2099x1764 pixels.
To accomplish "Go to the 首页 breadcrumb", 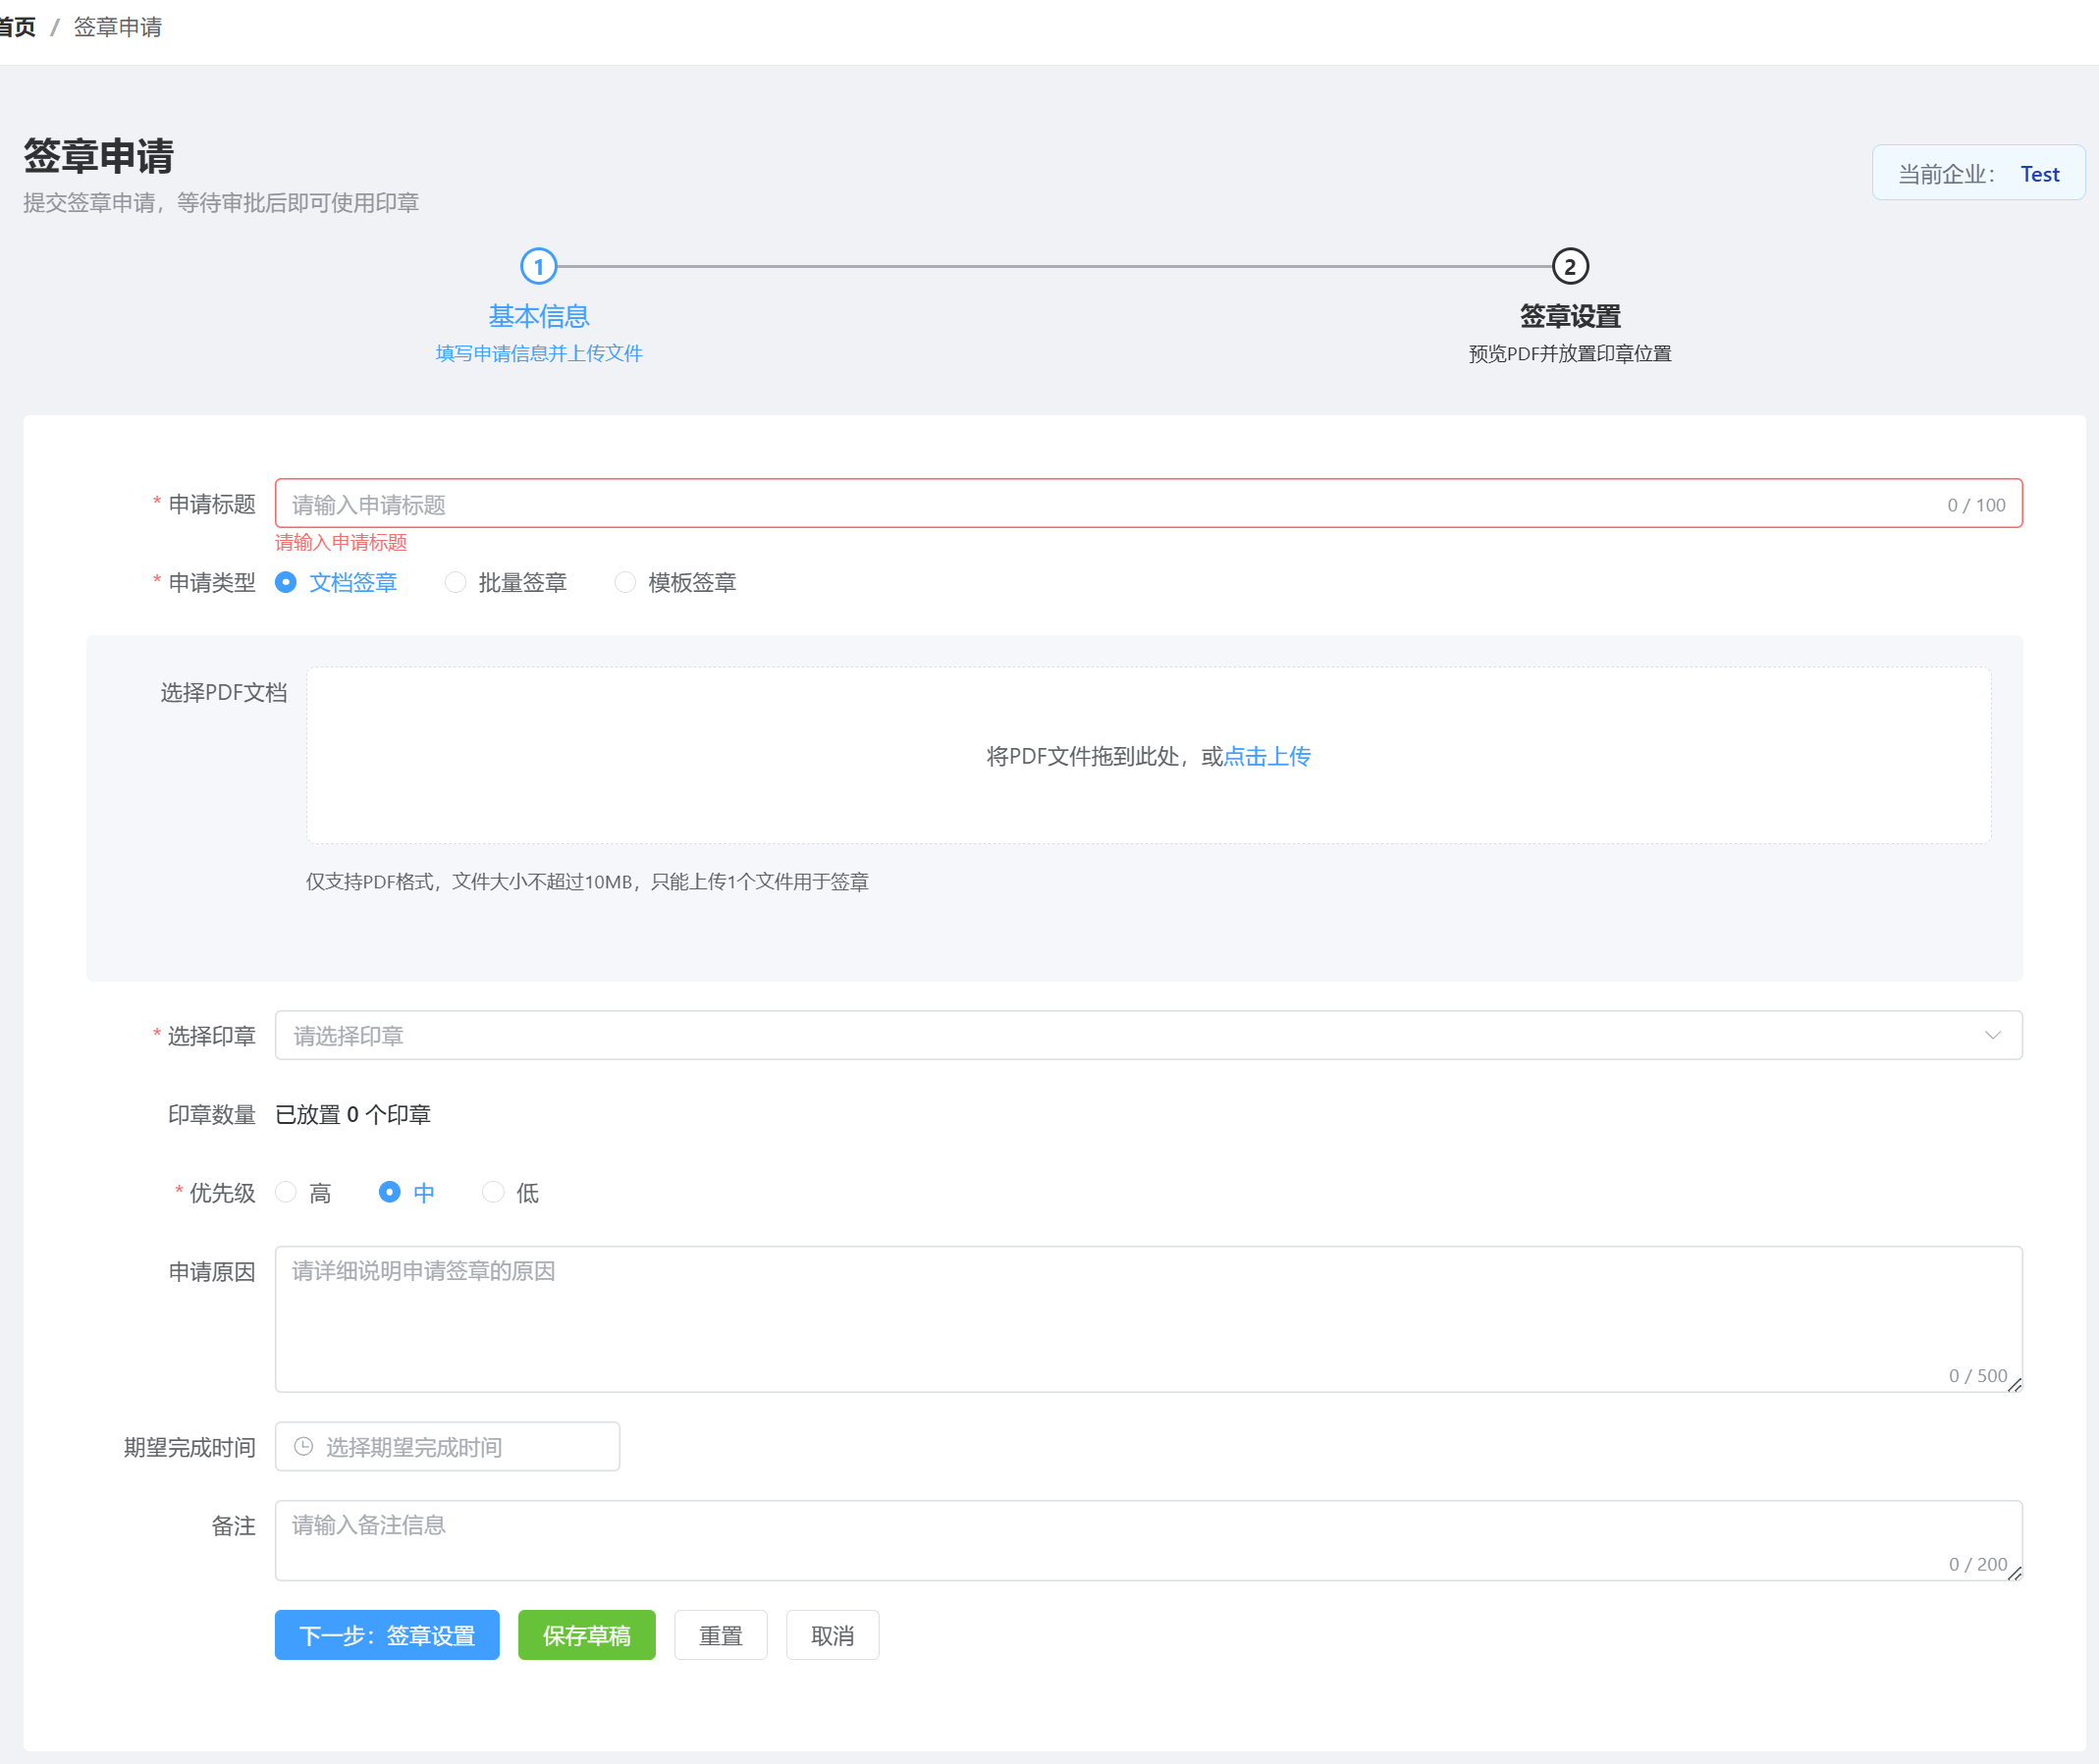I will click(x=18, y=27).
